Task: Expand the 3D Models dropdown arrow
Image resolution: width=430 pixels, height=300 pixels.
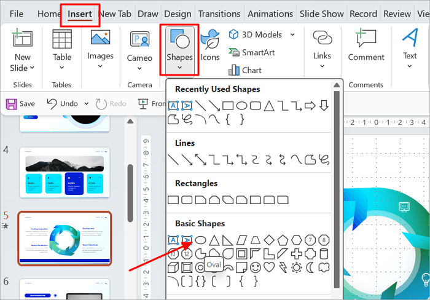Action: tap(292, 34)
